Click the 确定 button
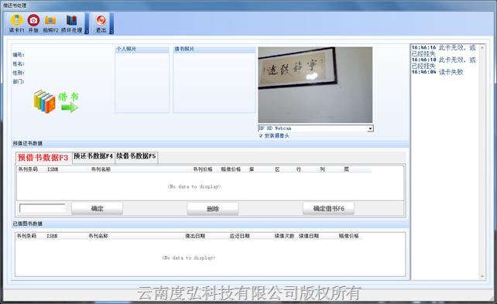The image size is (497, 304). coord(97,209)
